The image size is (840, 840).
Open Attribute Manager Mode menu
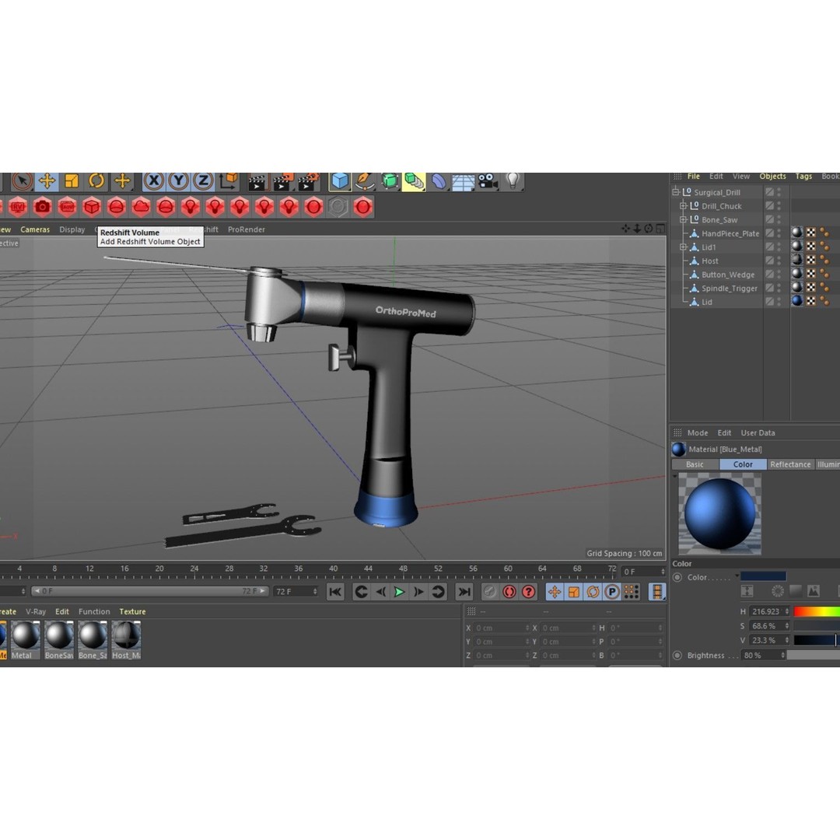tap(698, 433)
